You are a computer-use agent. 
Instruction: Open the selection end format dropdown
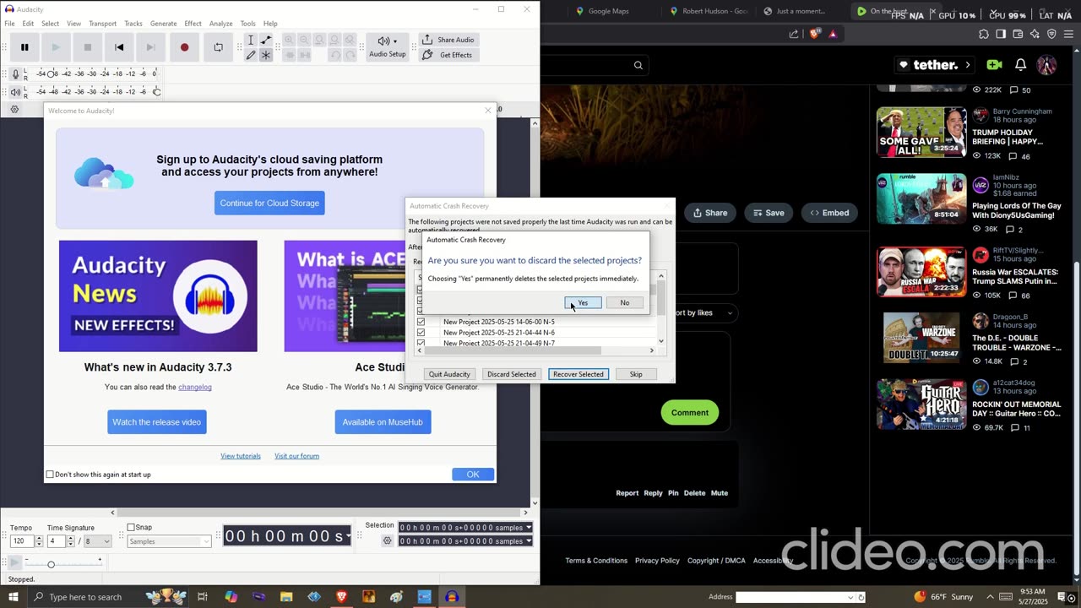point(529,541)
